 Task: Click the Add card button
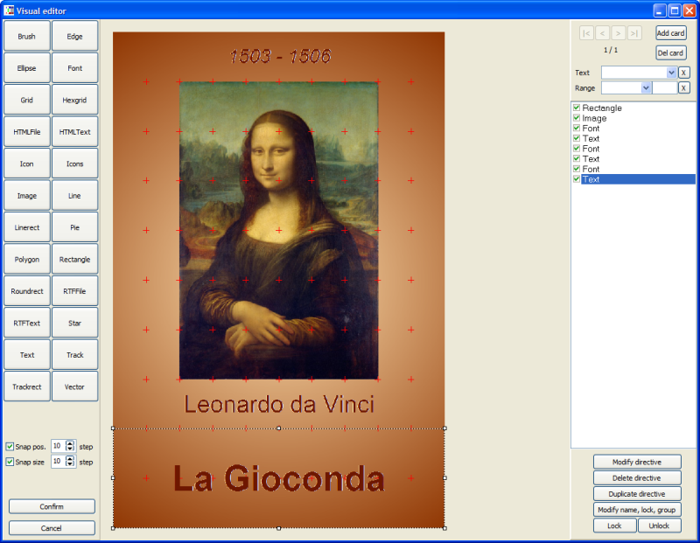coord(670,33)
